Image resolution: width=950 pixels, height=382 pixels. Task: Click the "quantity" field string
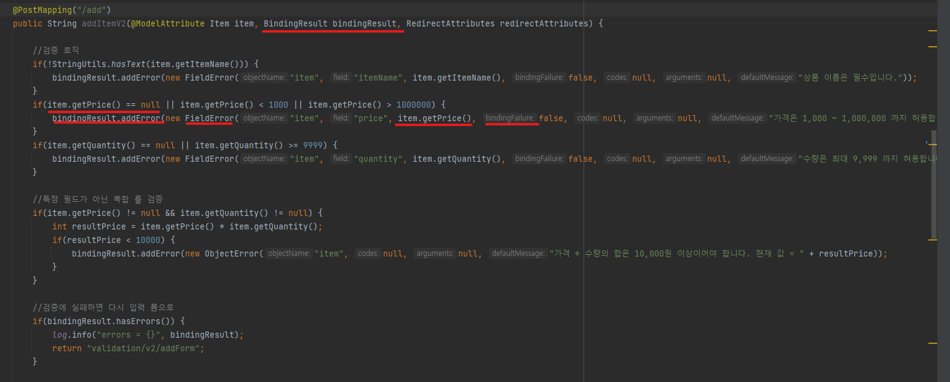pos(378,159)
